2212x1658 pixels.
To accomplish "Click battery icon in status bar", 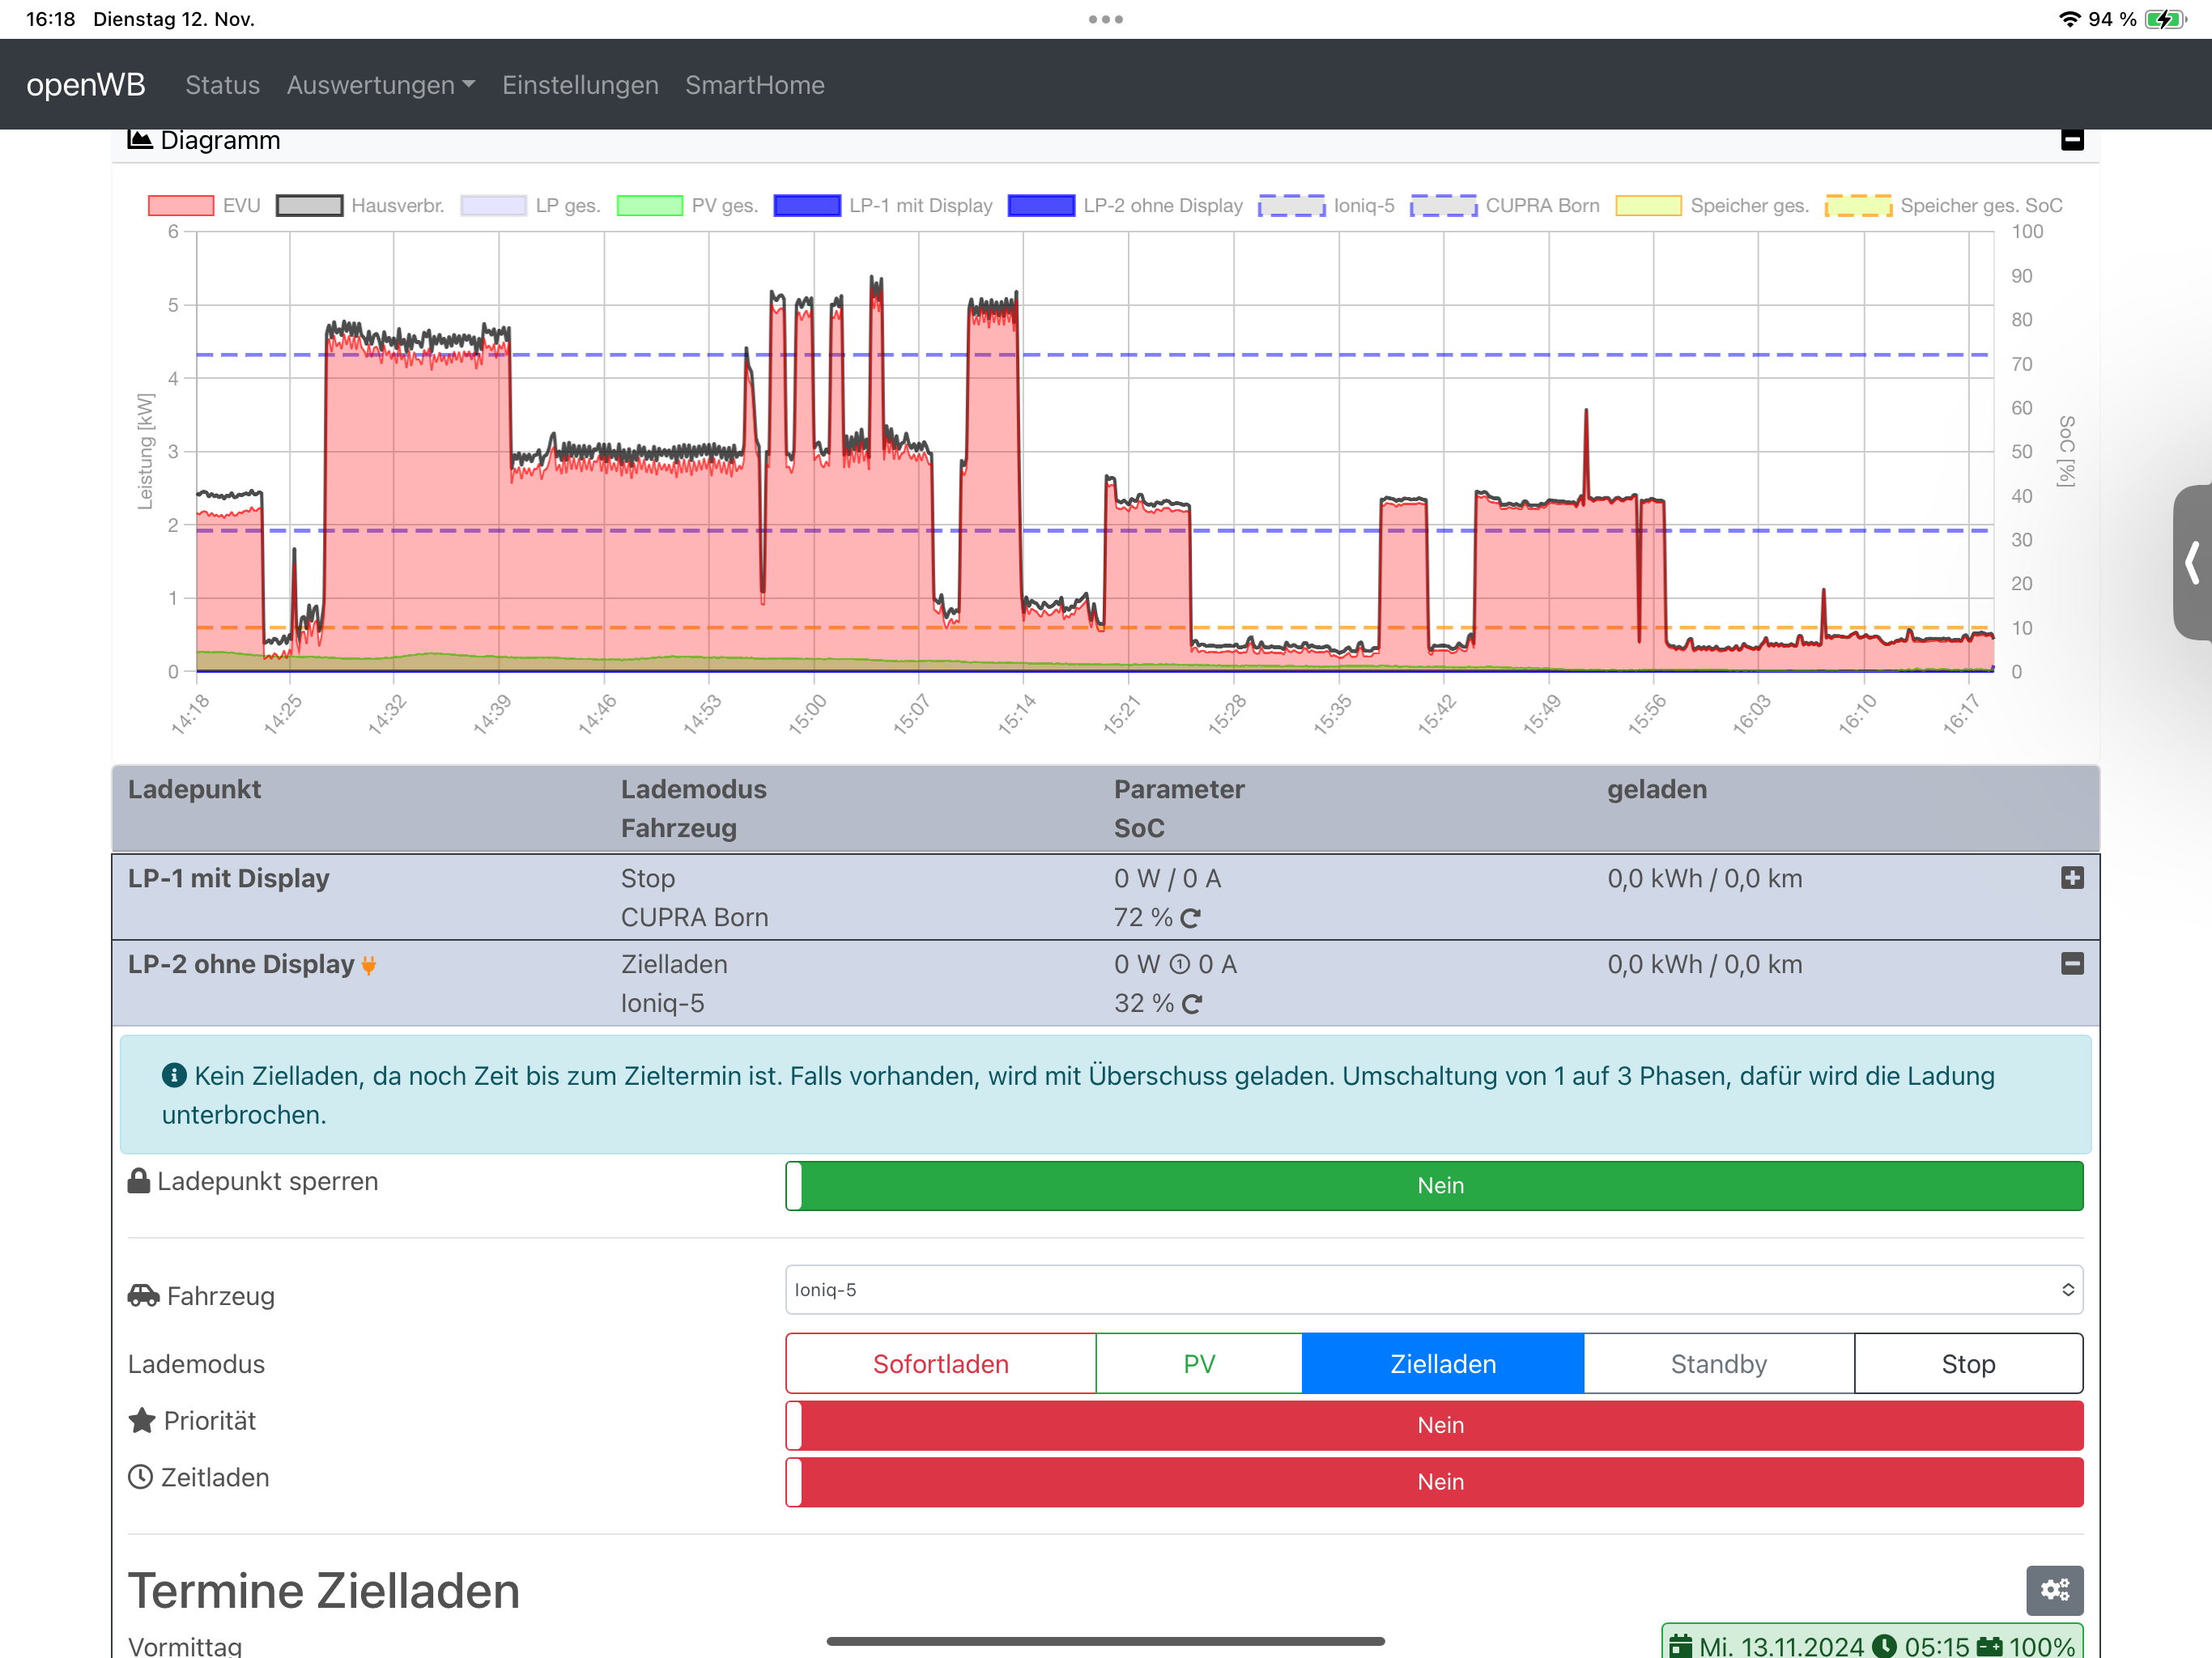I will [2165, 19].
